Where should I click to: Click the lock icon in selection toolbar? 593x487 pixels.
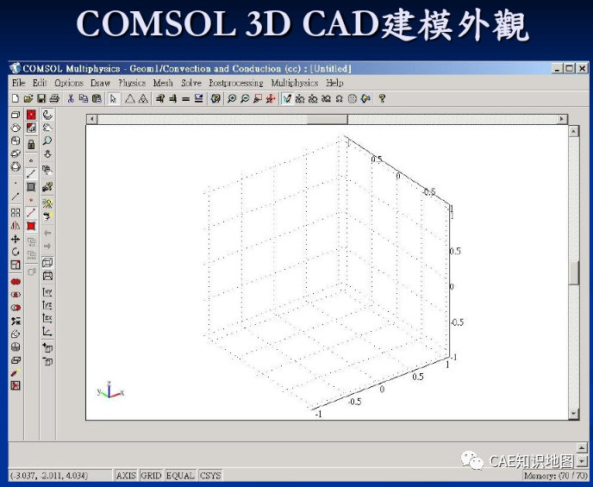(31, 144)
